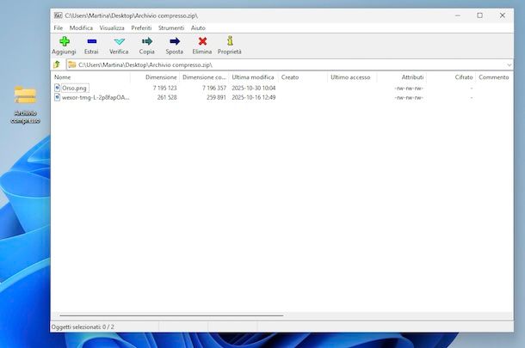This screenshot has width=525, height=348.
Task: Click size value 261 528
Action: [167, 97]
